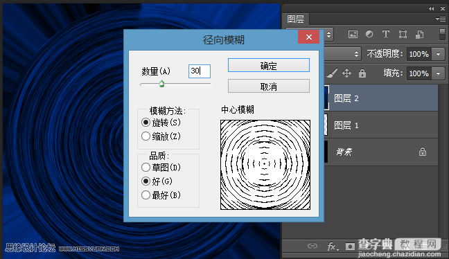
Task: Click the 填充 100% value field
Action: 419,73
